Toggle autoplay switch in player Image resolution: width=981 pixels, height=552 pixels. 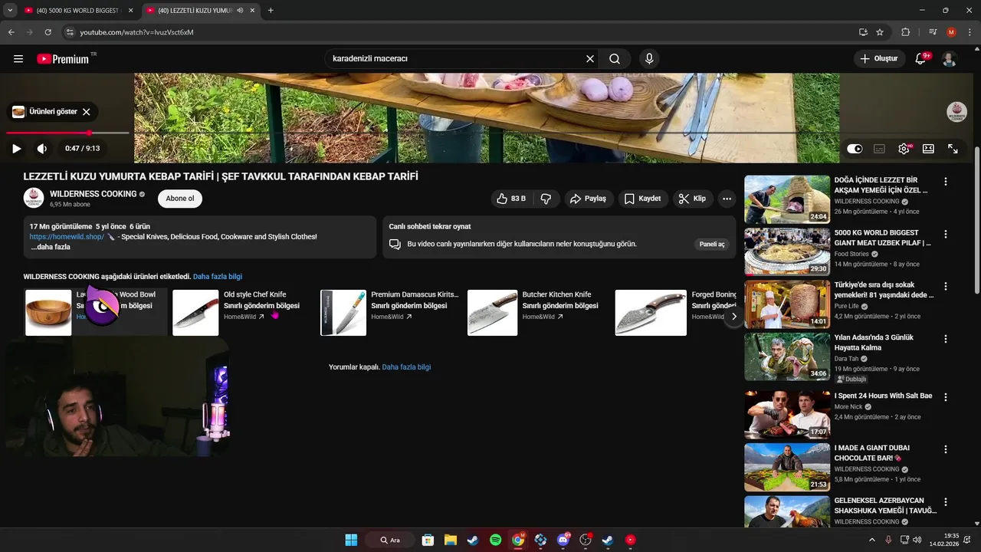click(855, 149)
